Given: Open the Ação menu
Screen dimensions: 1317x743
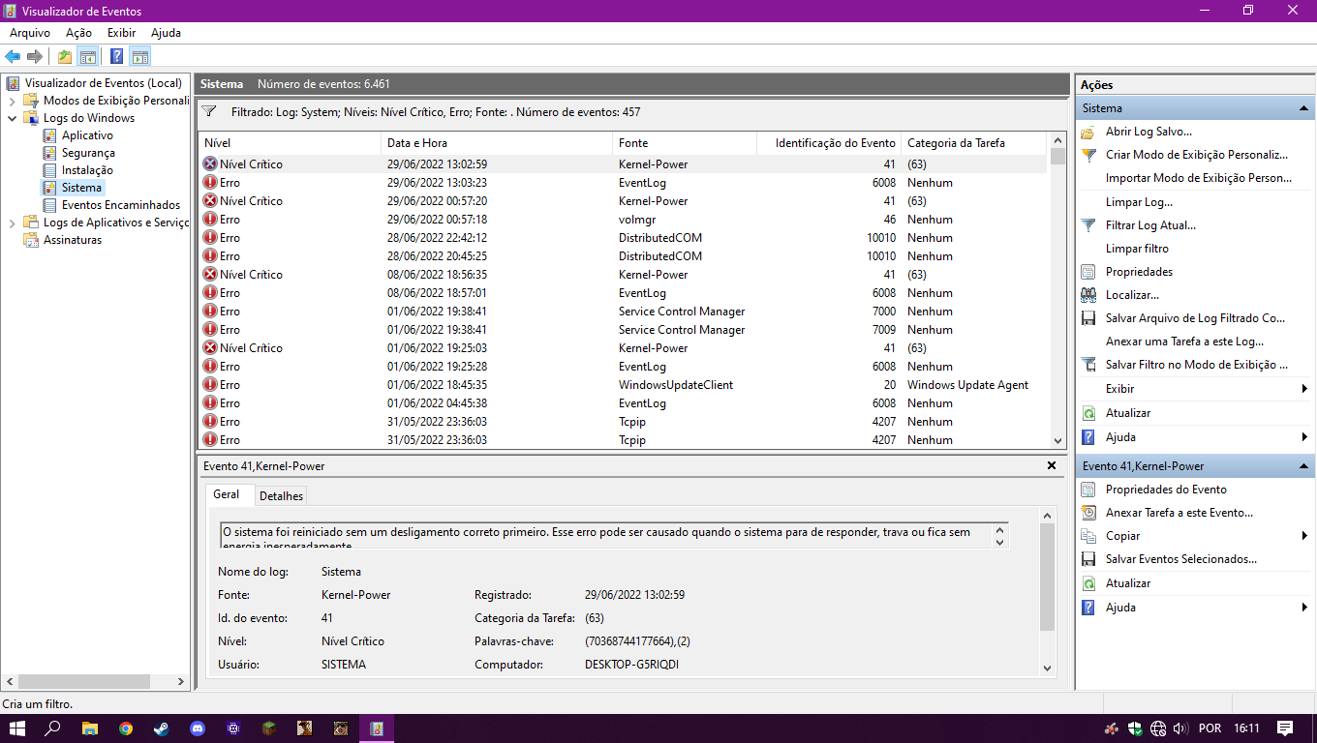Looking at the screenshot, I should click(78, 33).
